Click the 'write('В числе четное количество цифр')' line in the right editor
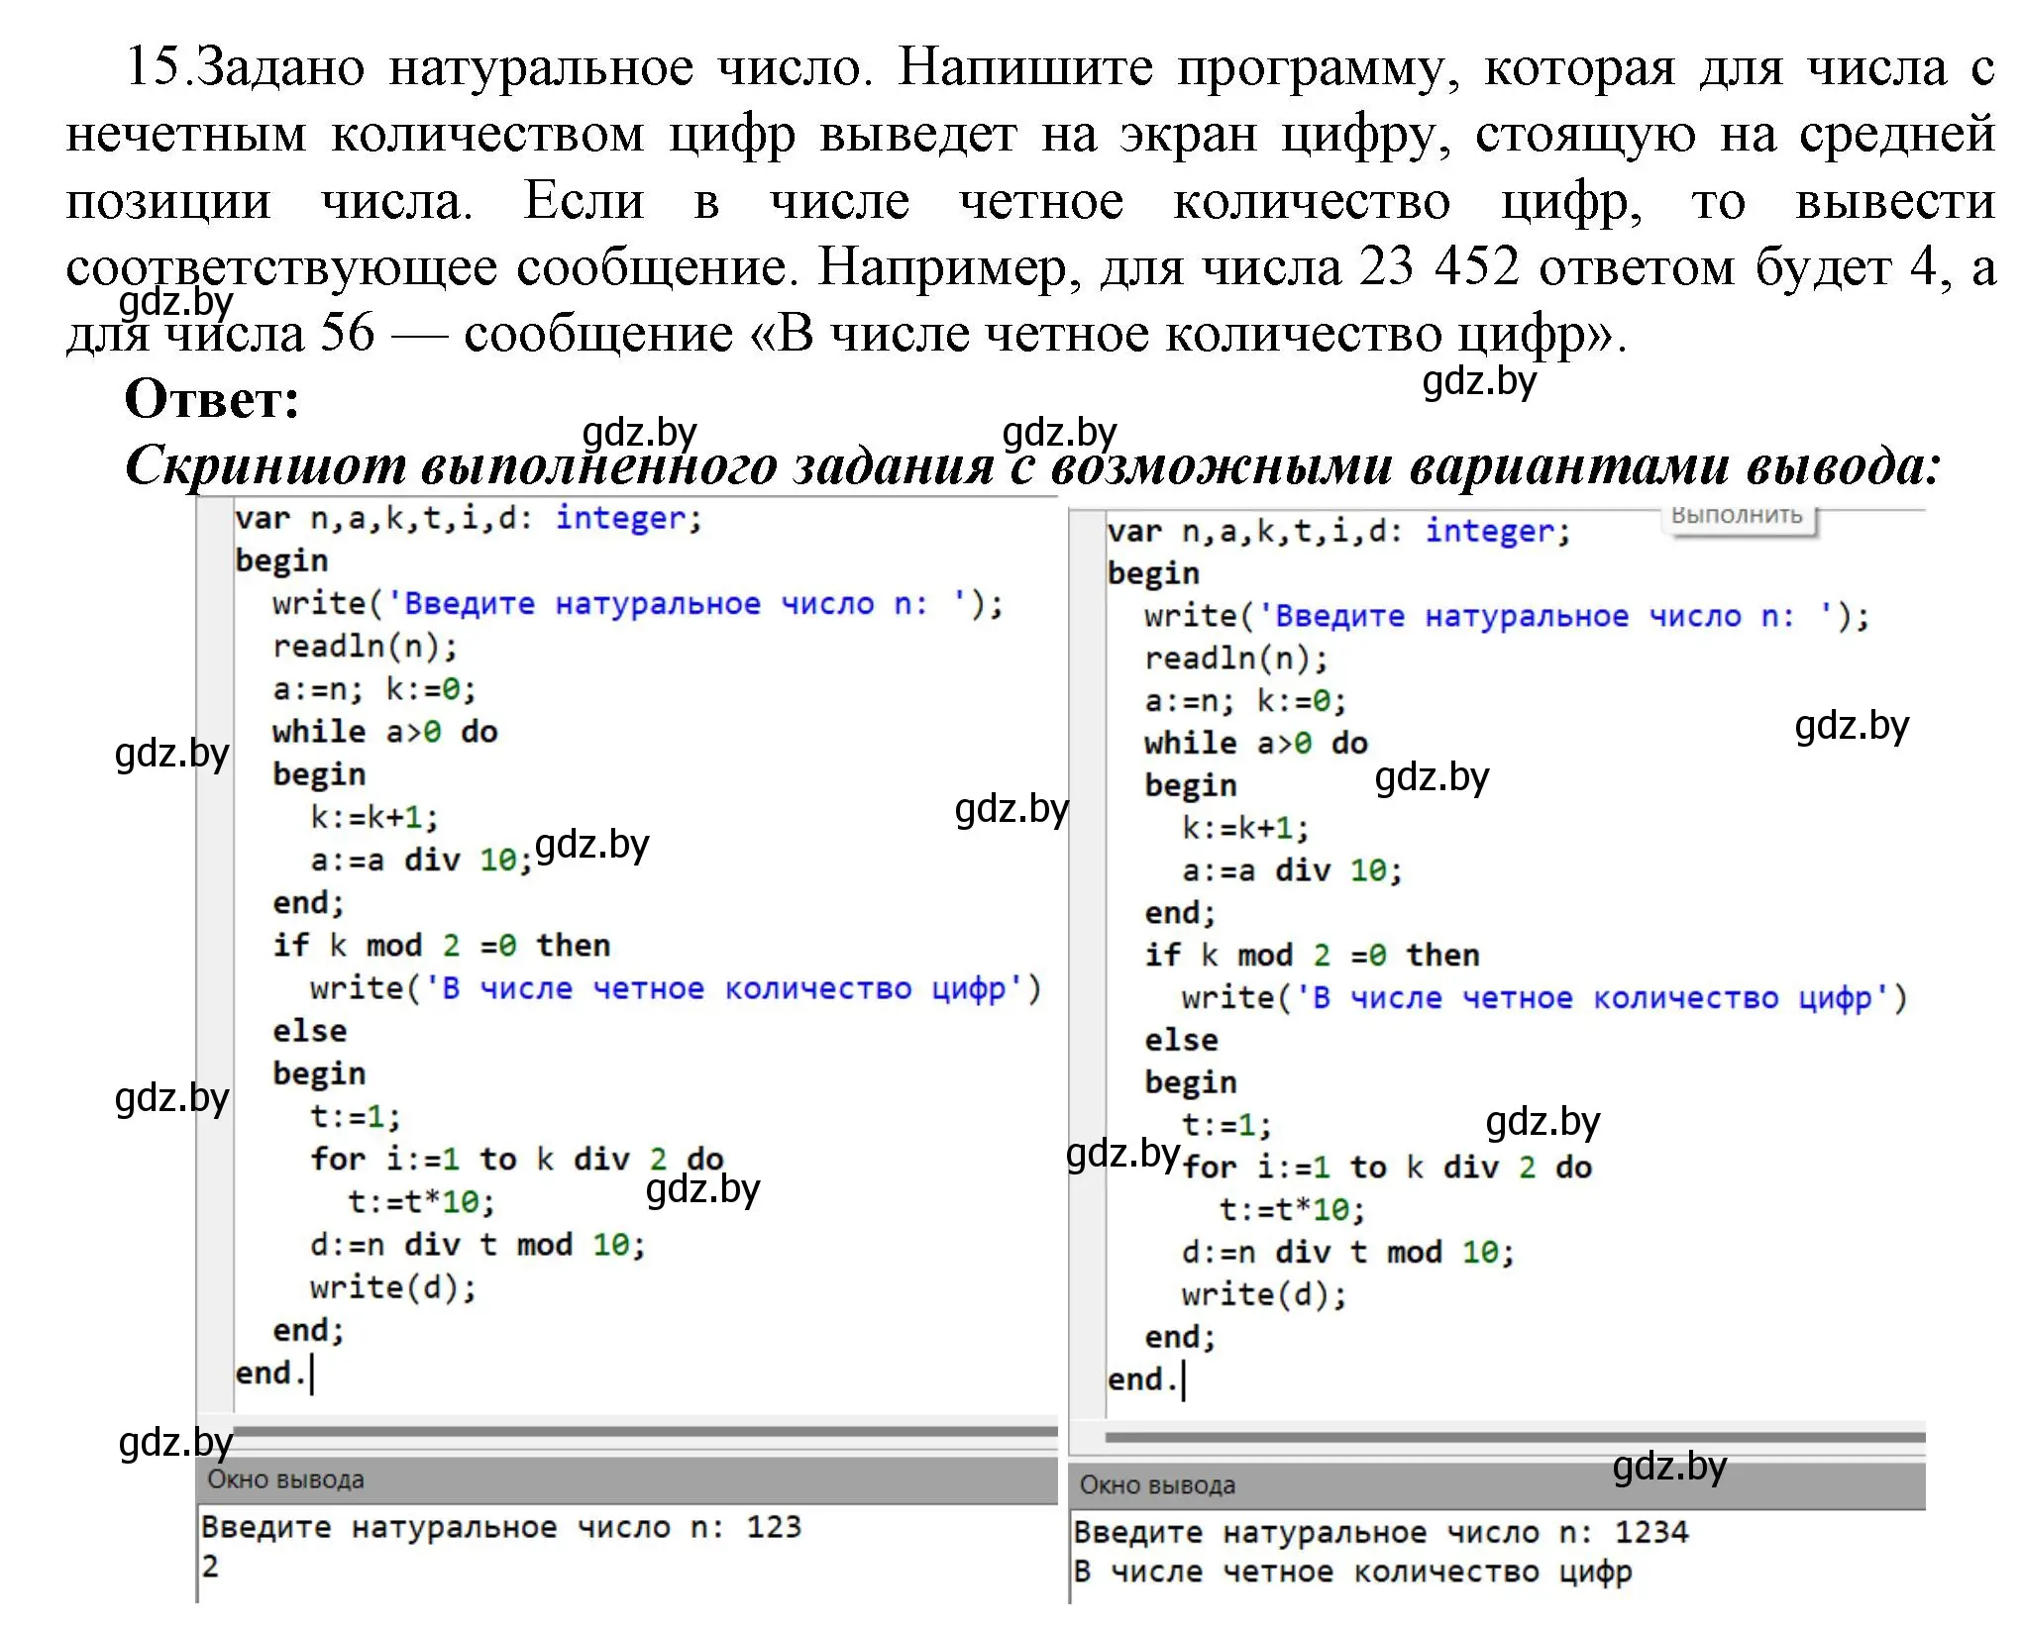 coord(1545,997)
